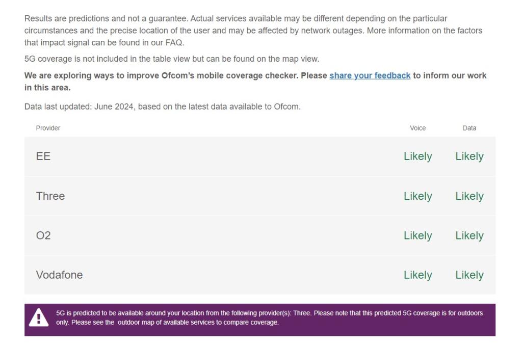Image resolution: width=522 pixels, height=344 pixels.
Task: Click Vodafone's Data coverage status
Action: 469,275
